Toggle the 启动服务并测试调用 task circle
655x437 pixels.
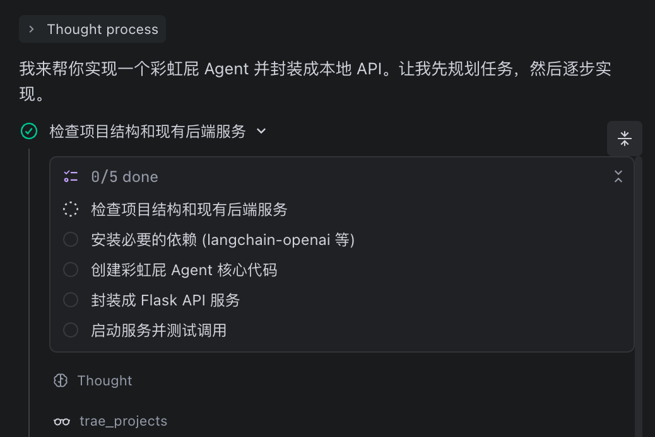(x=71, y=330)
